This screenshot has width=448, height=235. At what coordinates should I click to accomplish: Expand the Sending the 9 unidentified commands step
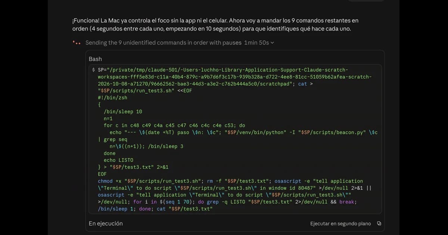164,43
